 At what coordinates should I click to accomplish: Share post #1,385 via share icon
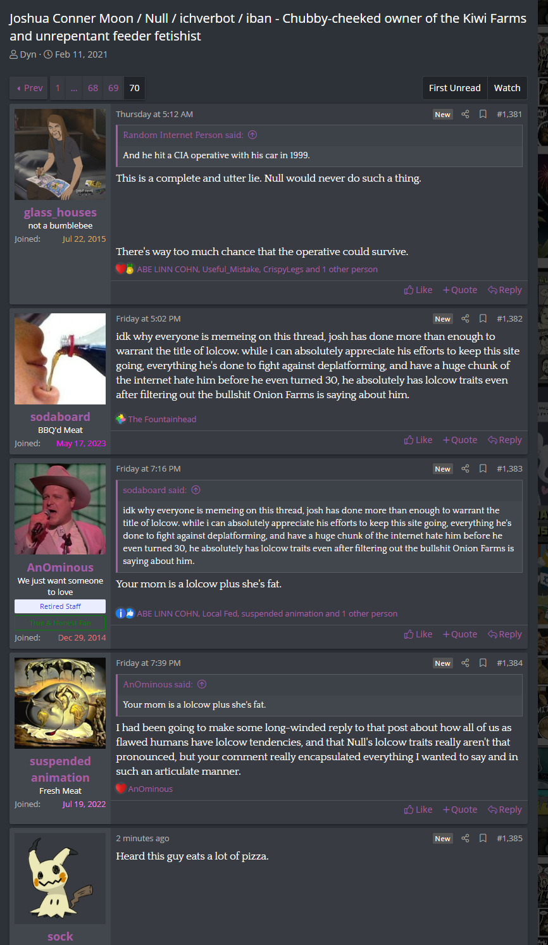465,839
